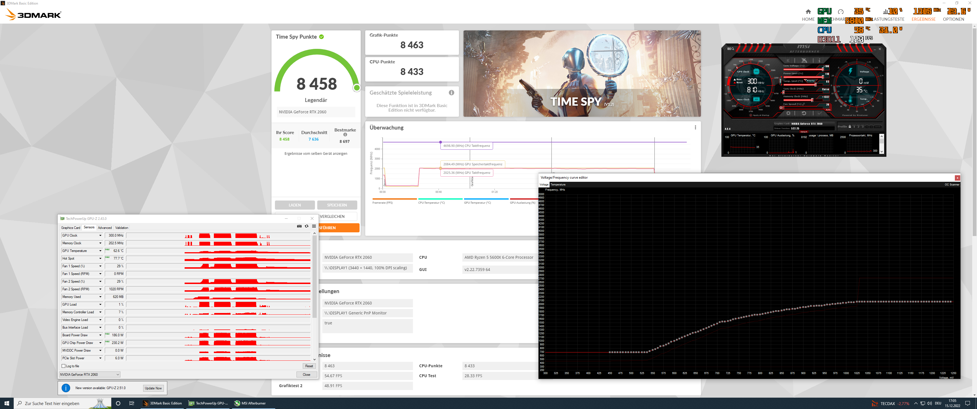
Task: Click the info icon next to Geschätzte Spieleleistung
Action: tap(451, 93)
